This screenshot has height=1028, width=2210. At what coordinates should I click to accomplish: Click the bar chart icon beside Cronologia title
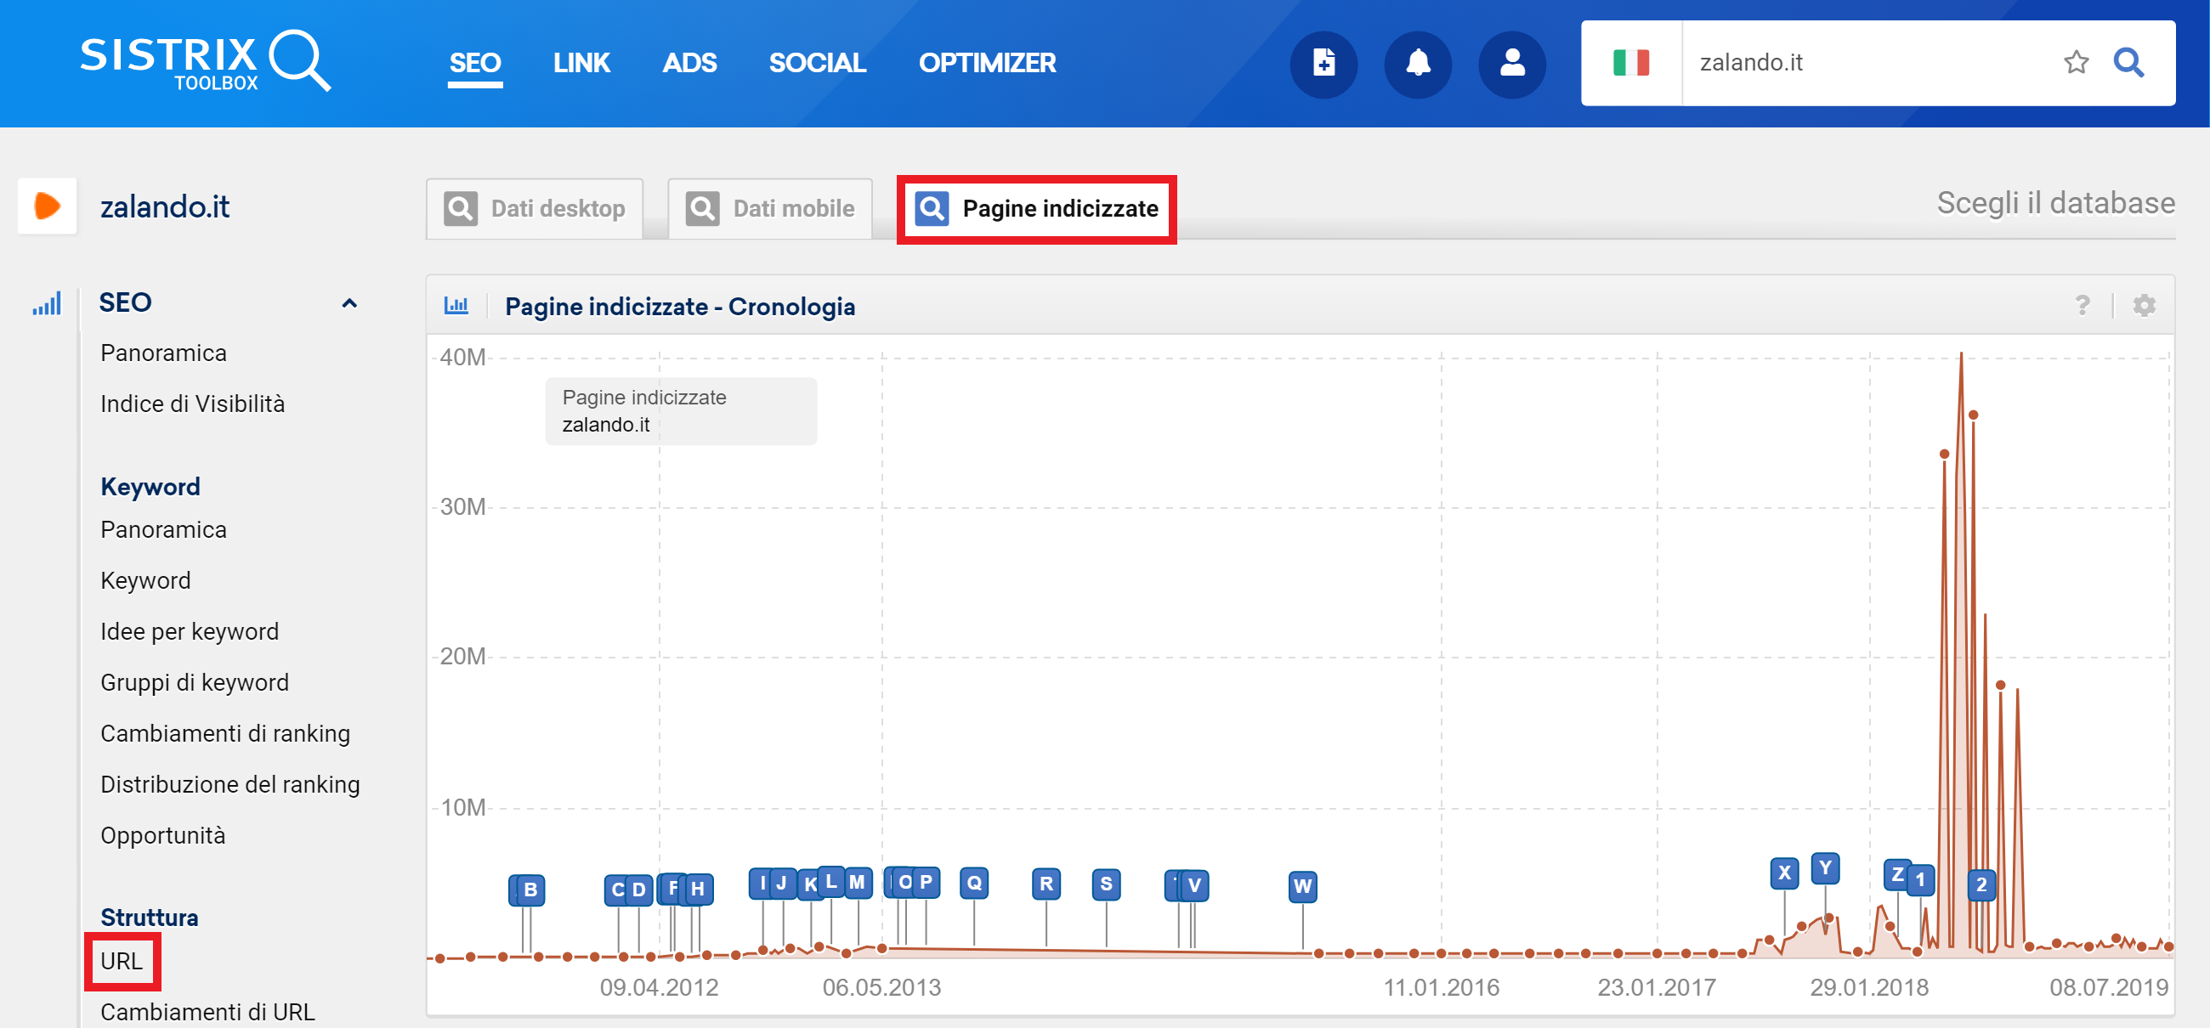(x=456, y=306)
